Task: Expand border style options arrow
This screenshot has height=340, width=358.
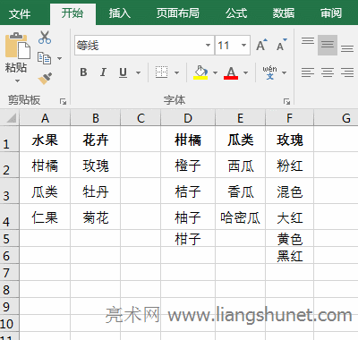Action: pos(176,72)
